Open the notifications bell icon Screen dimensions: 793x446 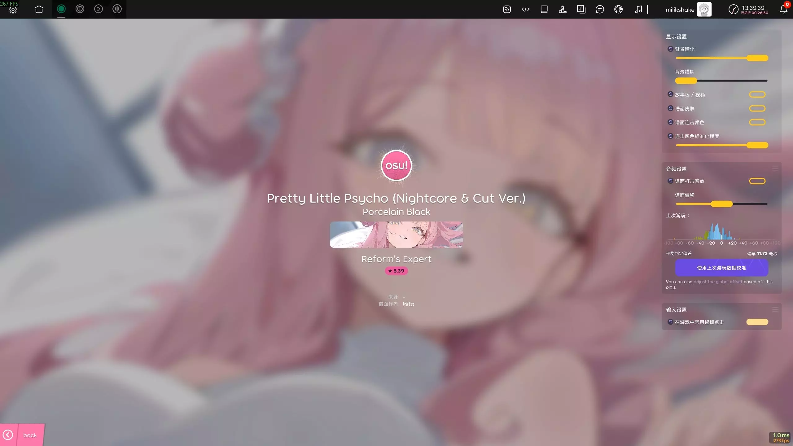(784, 9)
